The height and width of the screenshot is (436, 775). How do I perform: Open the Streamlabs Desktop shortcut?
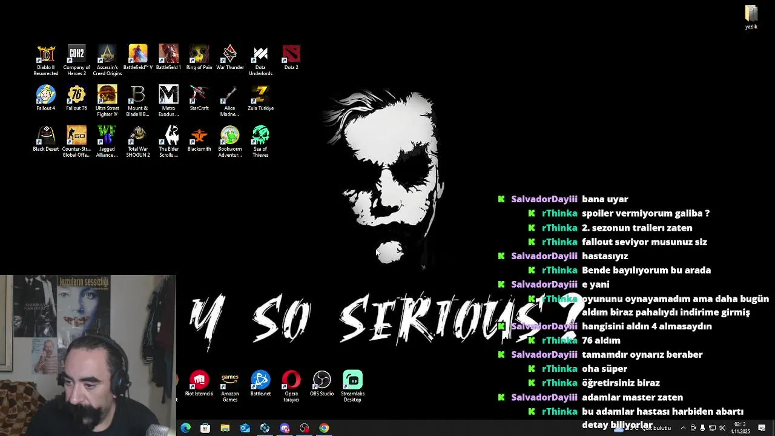[x=352, y=386]
